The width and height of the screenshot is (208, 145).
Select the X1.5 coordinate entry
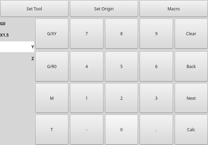tap(17, 35)
